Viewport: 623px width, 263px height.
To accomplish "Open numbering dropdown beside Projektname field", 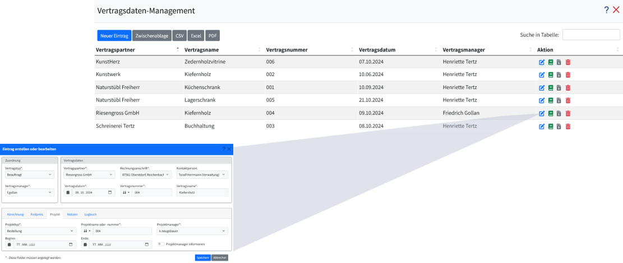I will coord(87,231).
